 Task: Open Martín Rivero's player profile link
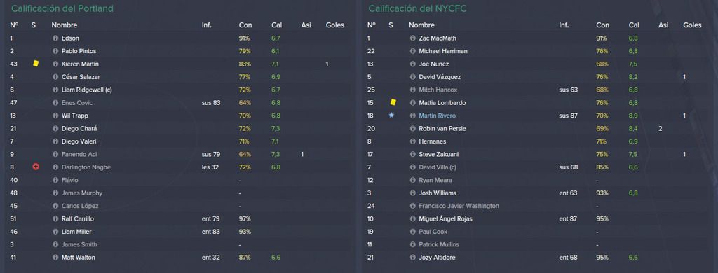coord(437,115)
